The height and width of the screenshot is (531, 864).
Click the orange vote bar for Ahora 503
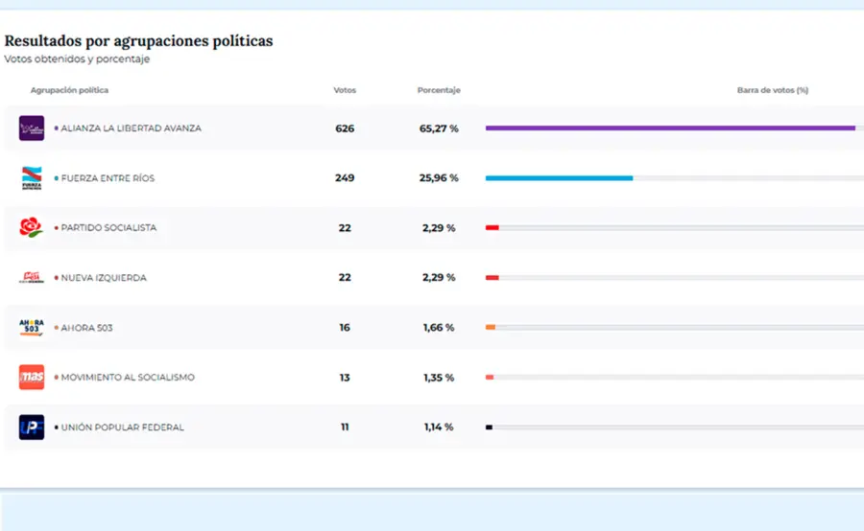pos(491,327)
